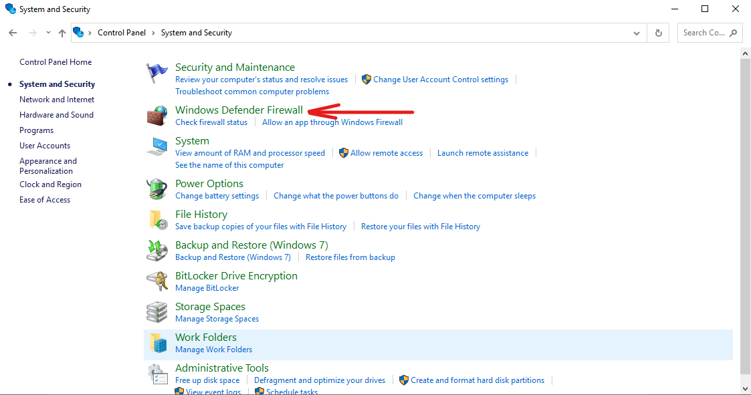Image resolution: width=751 pixels, height=395 pixels.
Task: Open the Power Options heading
Action: (x=209, y=183)
